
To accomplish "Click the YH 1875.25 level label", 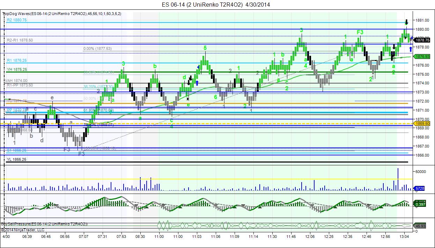I will click(x=17, y=69).
